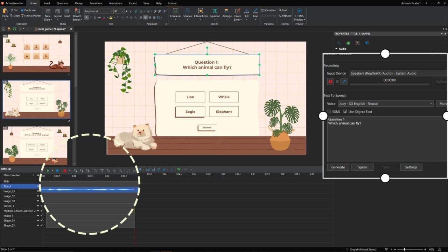448x252 pixels.
Task: Uncheck Use Object Text checkbox
Action: pyautogui.click(x=345, y=112)
